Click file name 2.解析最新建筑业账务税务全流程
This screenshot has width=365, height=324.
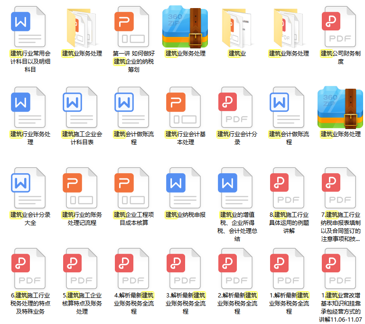tap(237, 303)
